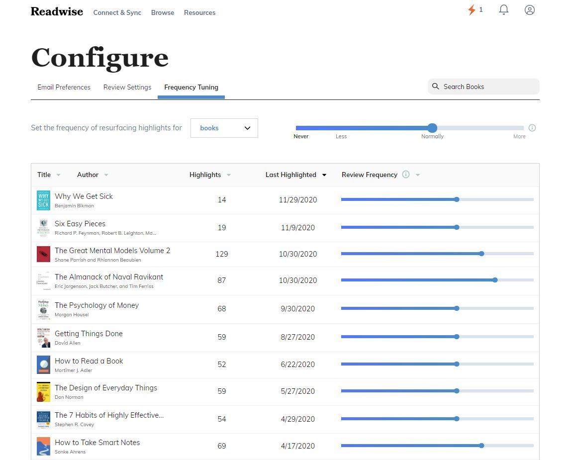The image size is (571, 460).
Task: Sort by the Title column arrow
Action: coord(58,175)
